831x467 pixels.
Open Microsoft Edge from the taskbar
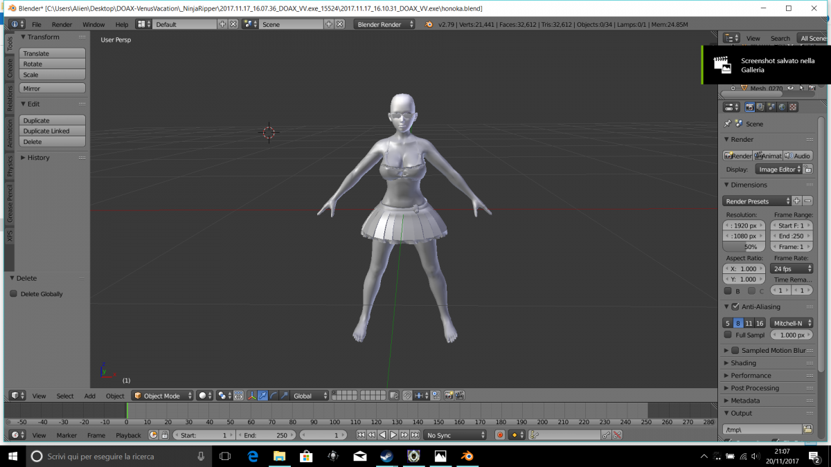tap(253, 456)
